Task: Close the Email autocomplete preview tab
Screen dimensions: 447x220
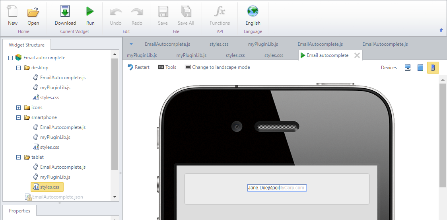Action: [357, 55]
